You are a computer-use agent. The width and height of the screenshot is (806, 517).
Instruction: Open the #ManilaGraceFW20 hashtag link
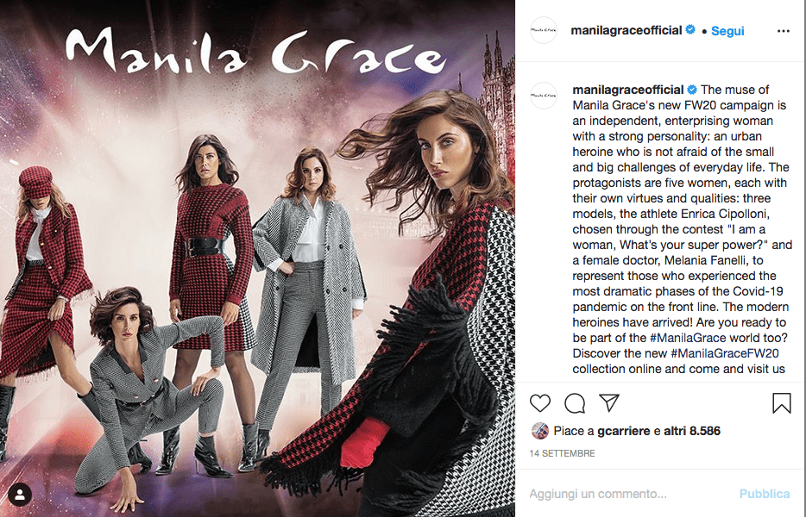point(725,353)
